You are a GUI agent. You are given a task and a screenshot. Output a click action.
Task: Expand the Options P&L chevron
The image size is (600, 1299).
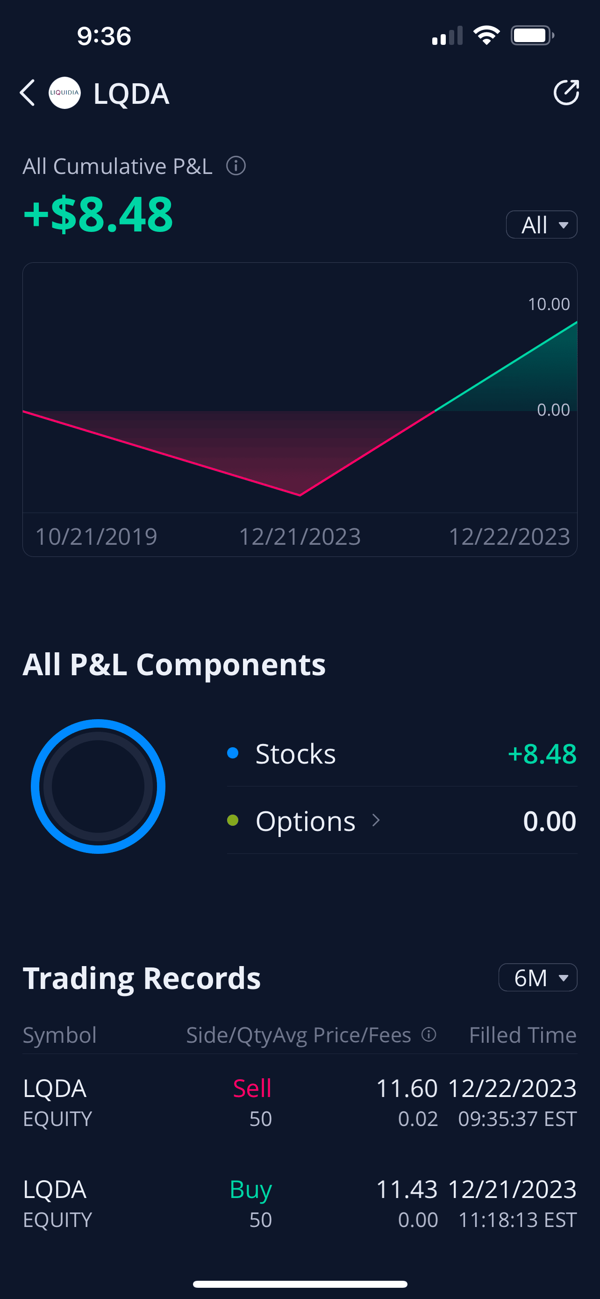pyautogui.click(x=376, y=821)
